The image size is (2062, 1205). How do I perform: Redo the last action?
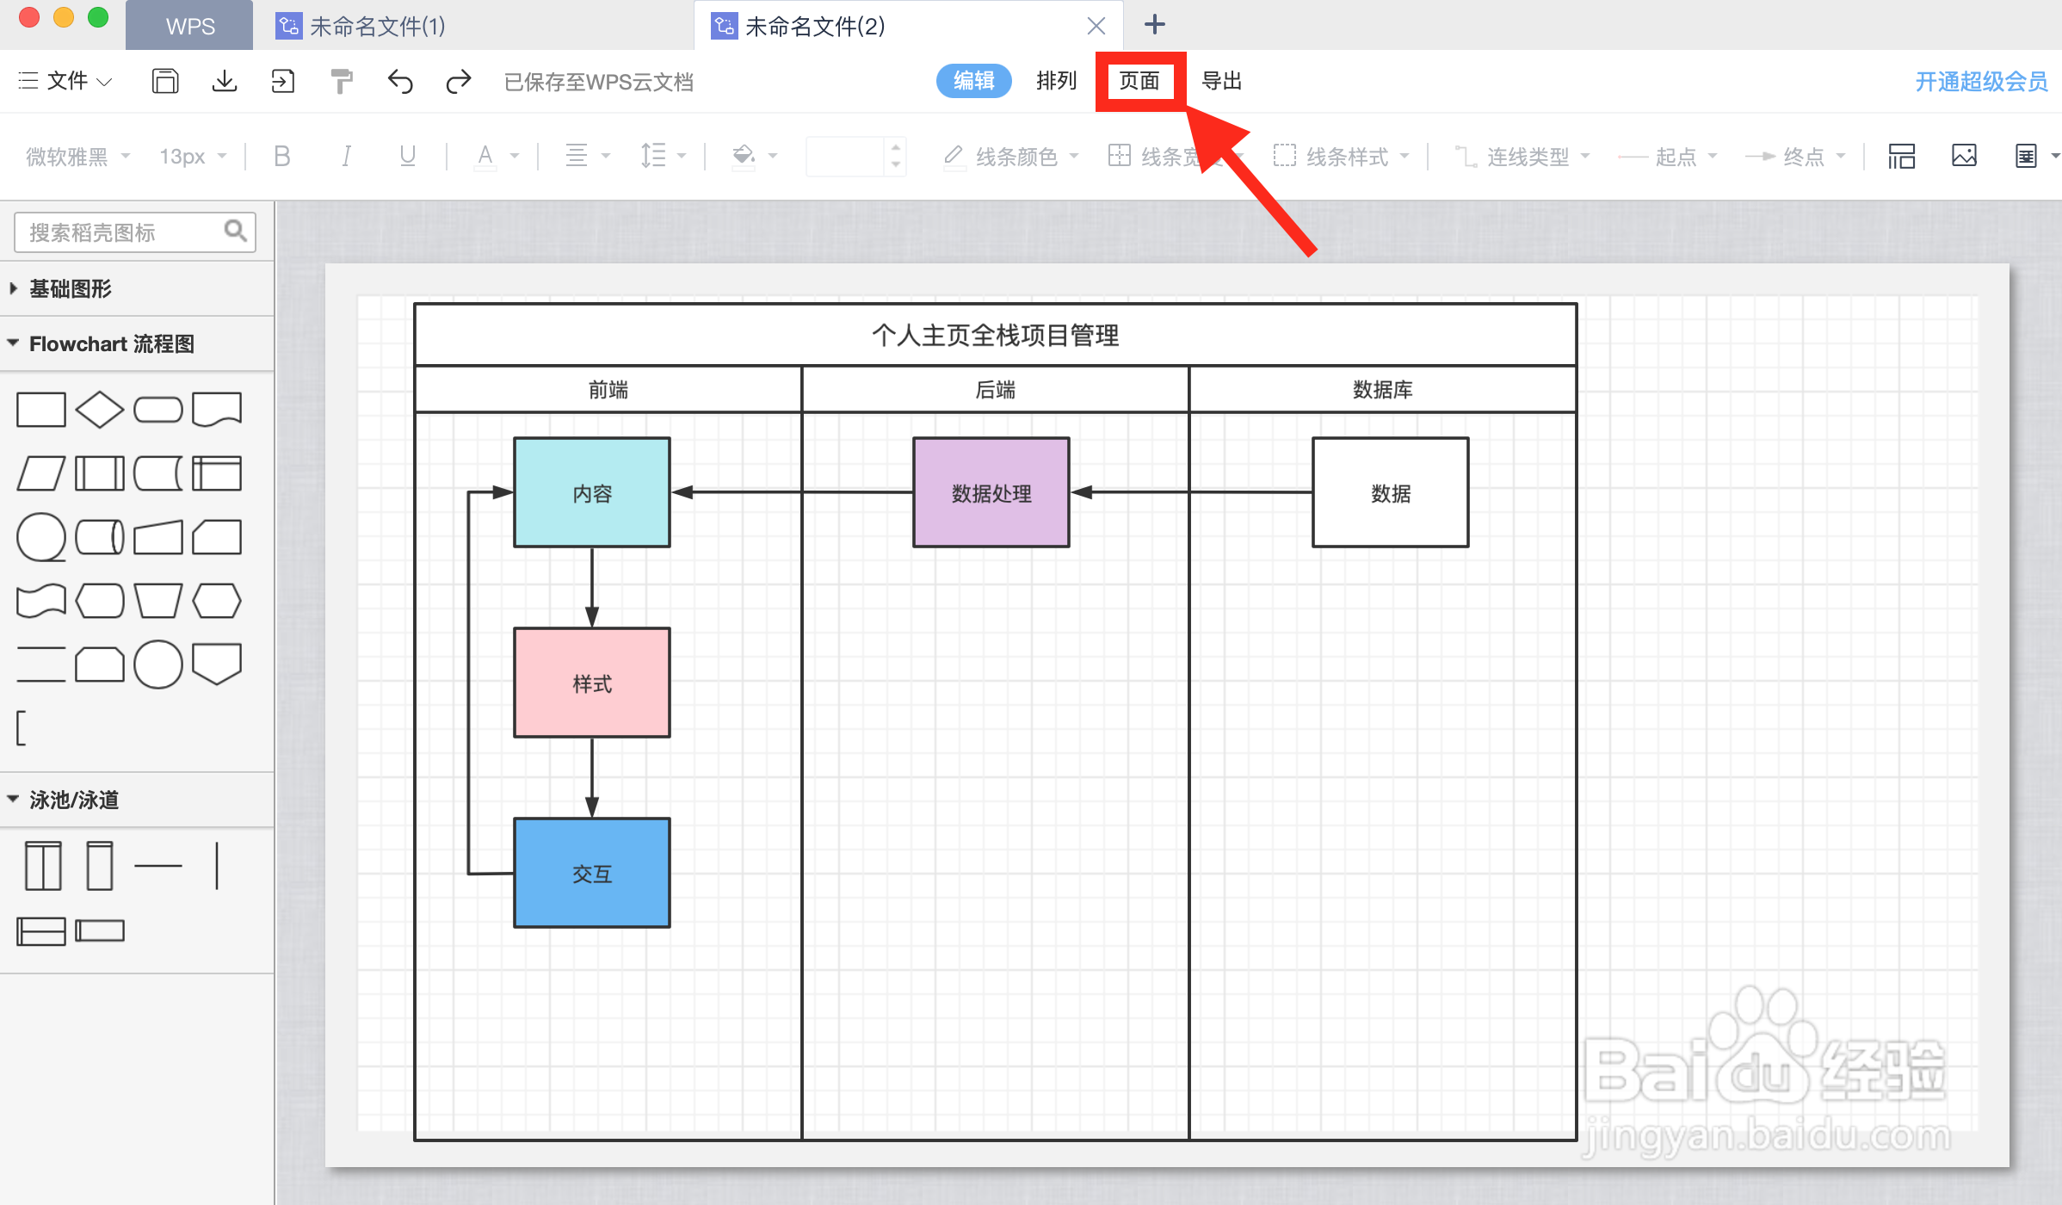pyautogui.click(x=459, y=81)
